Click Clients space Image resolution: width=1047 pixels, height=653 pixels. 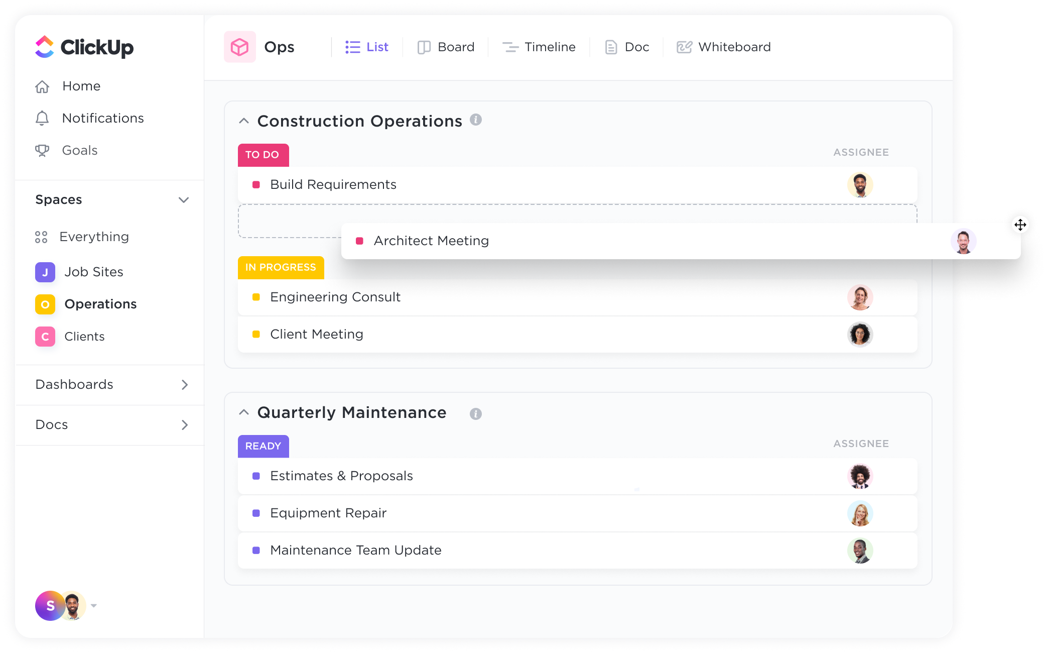click(85, 336)
